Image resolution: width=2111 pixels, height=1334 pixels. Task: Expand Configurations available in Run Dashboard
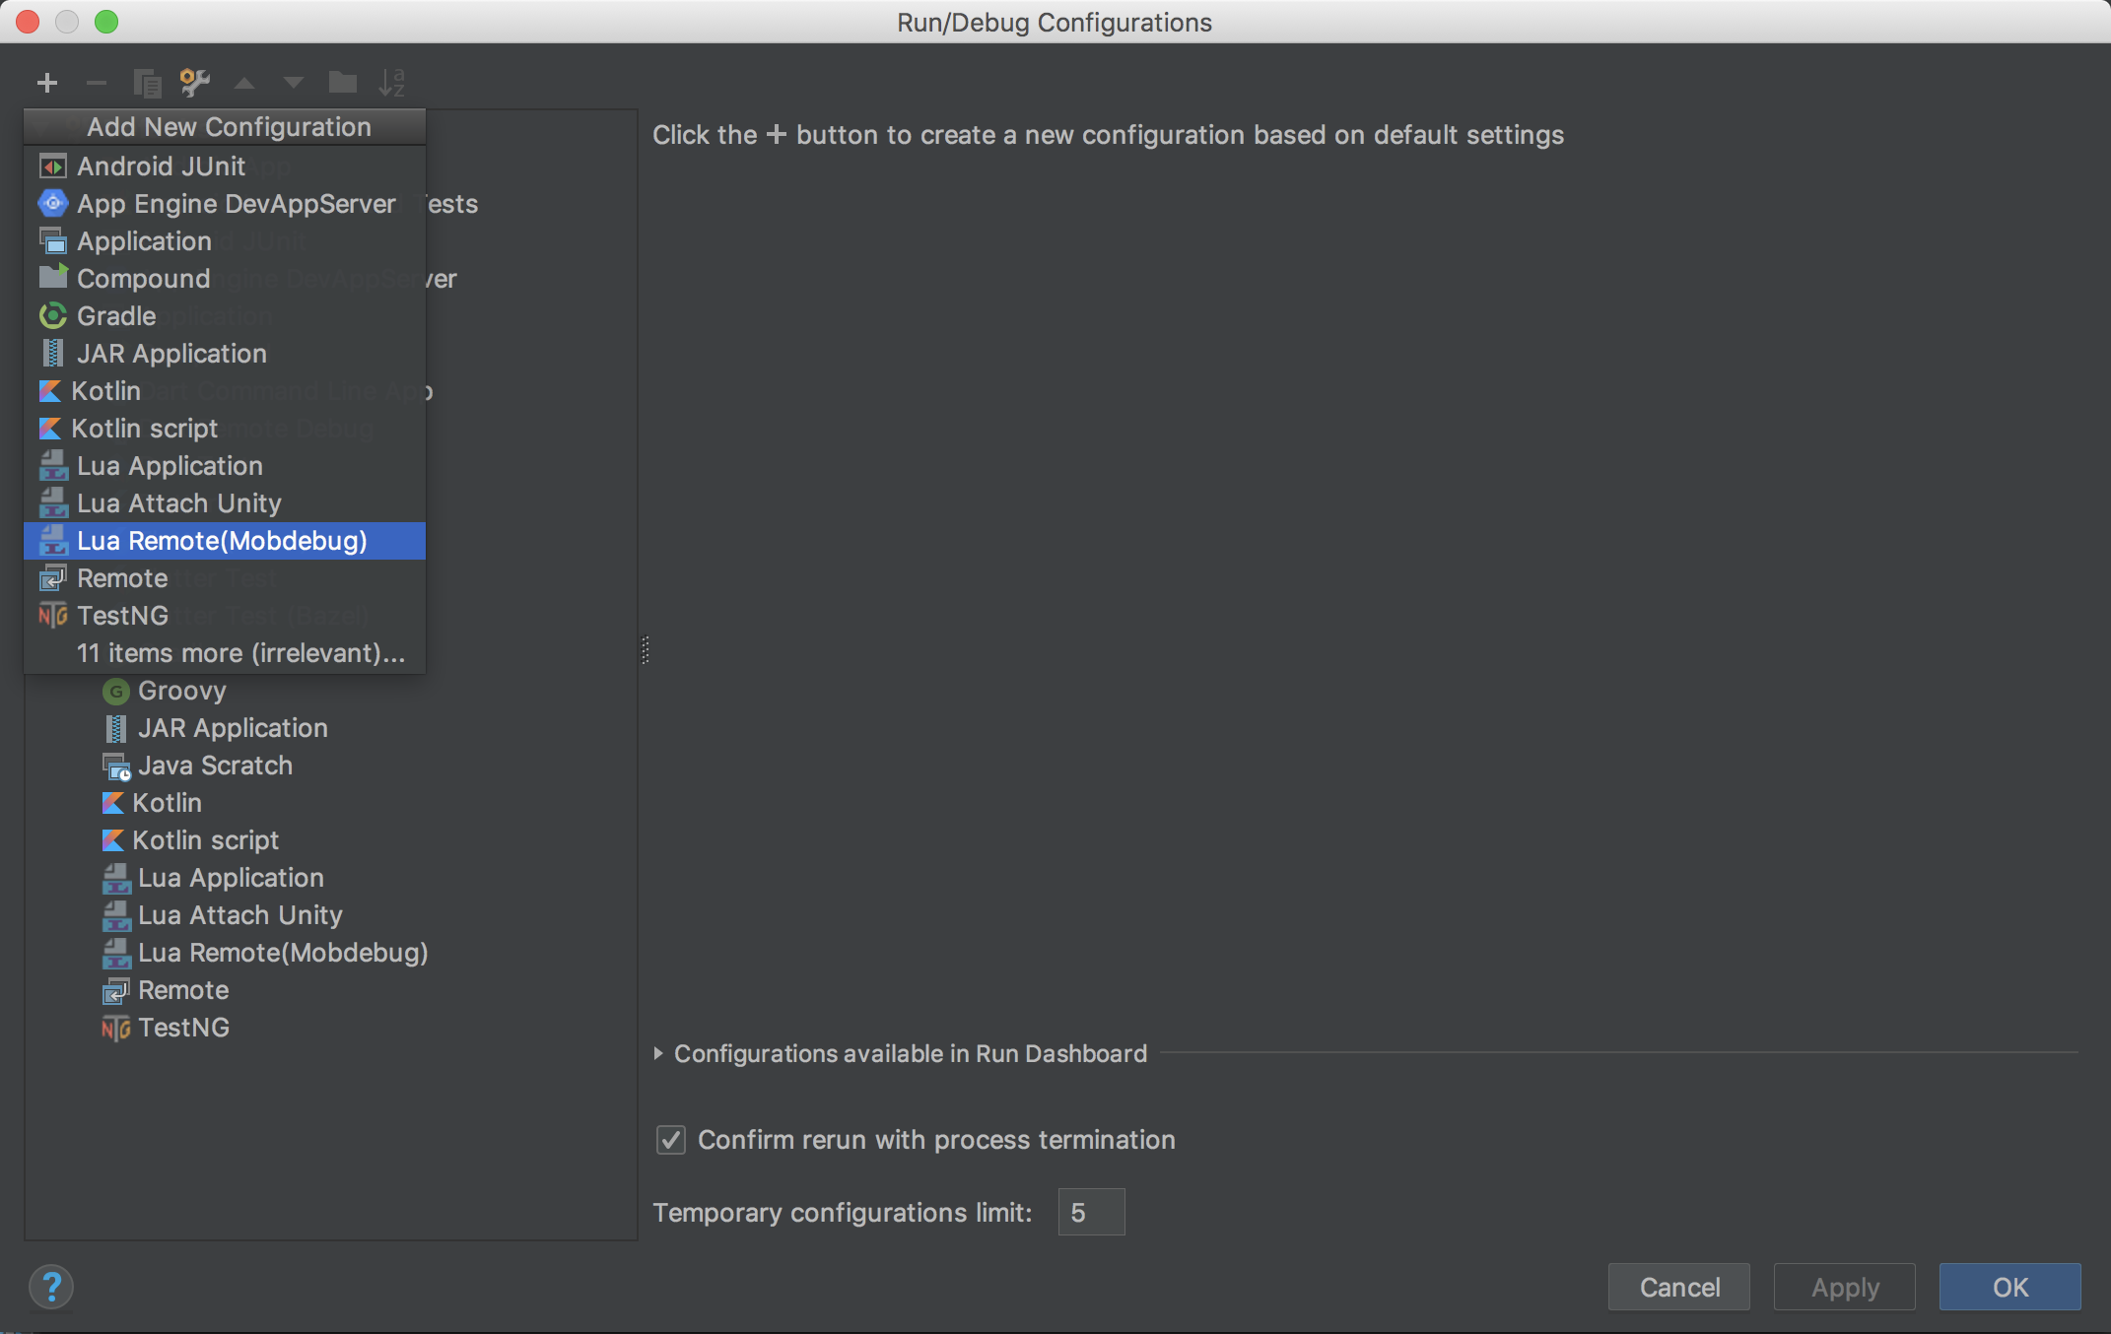point(658,1053)
